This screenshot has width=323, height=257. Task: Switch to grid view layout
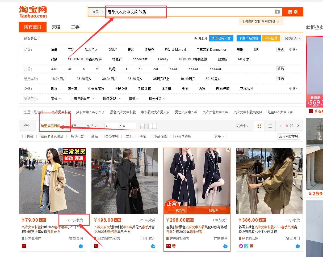tap(259, 126)
